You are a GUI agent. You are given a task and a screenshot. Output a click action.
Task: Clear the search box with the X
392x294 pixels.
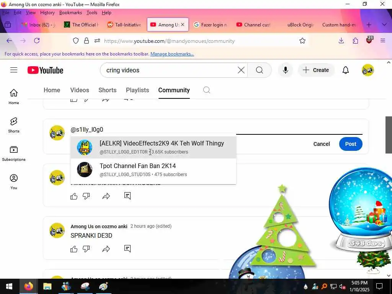241,70
